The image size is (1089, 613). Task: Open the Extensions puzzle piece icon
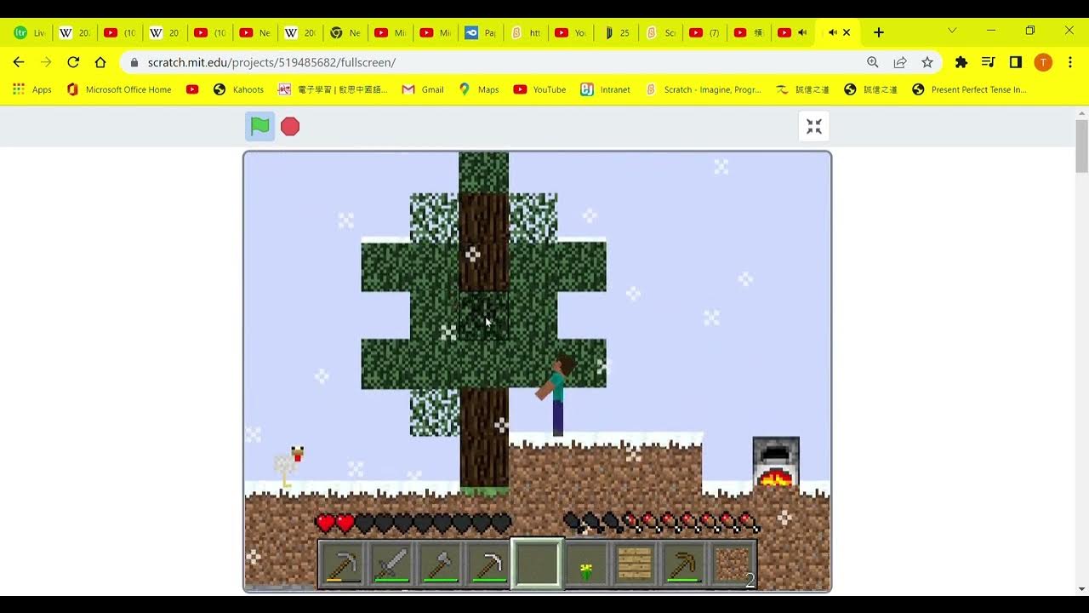pos(961,62)
